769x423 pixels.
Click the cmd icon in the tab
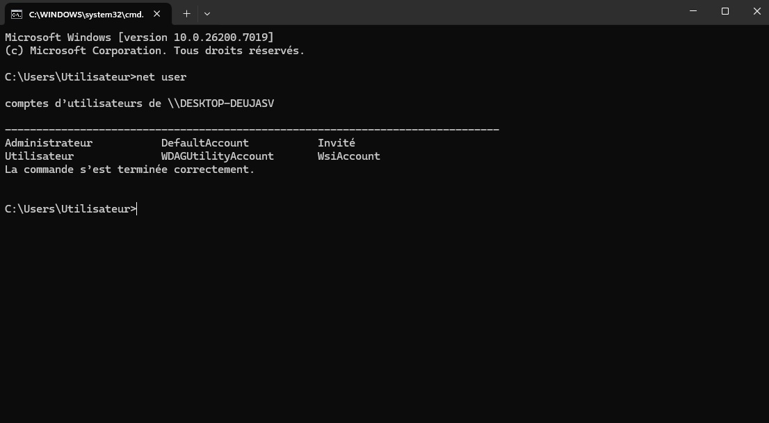pyautogui.click(x=17, y=14)
